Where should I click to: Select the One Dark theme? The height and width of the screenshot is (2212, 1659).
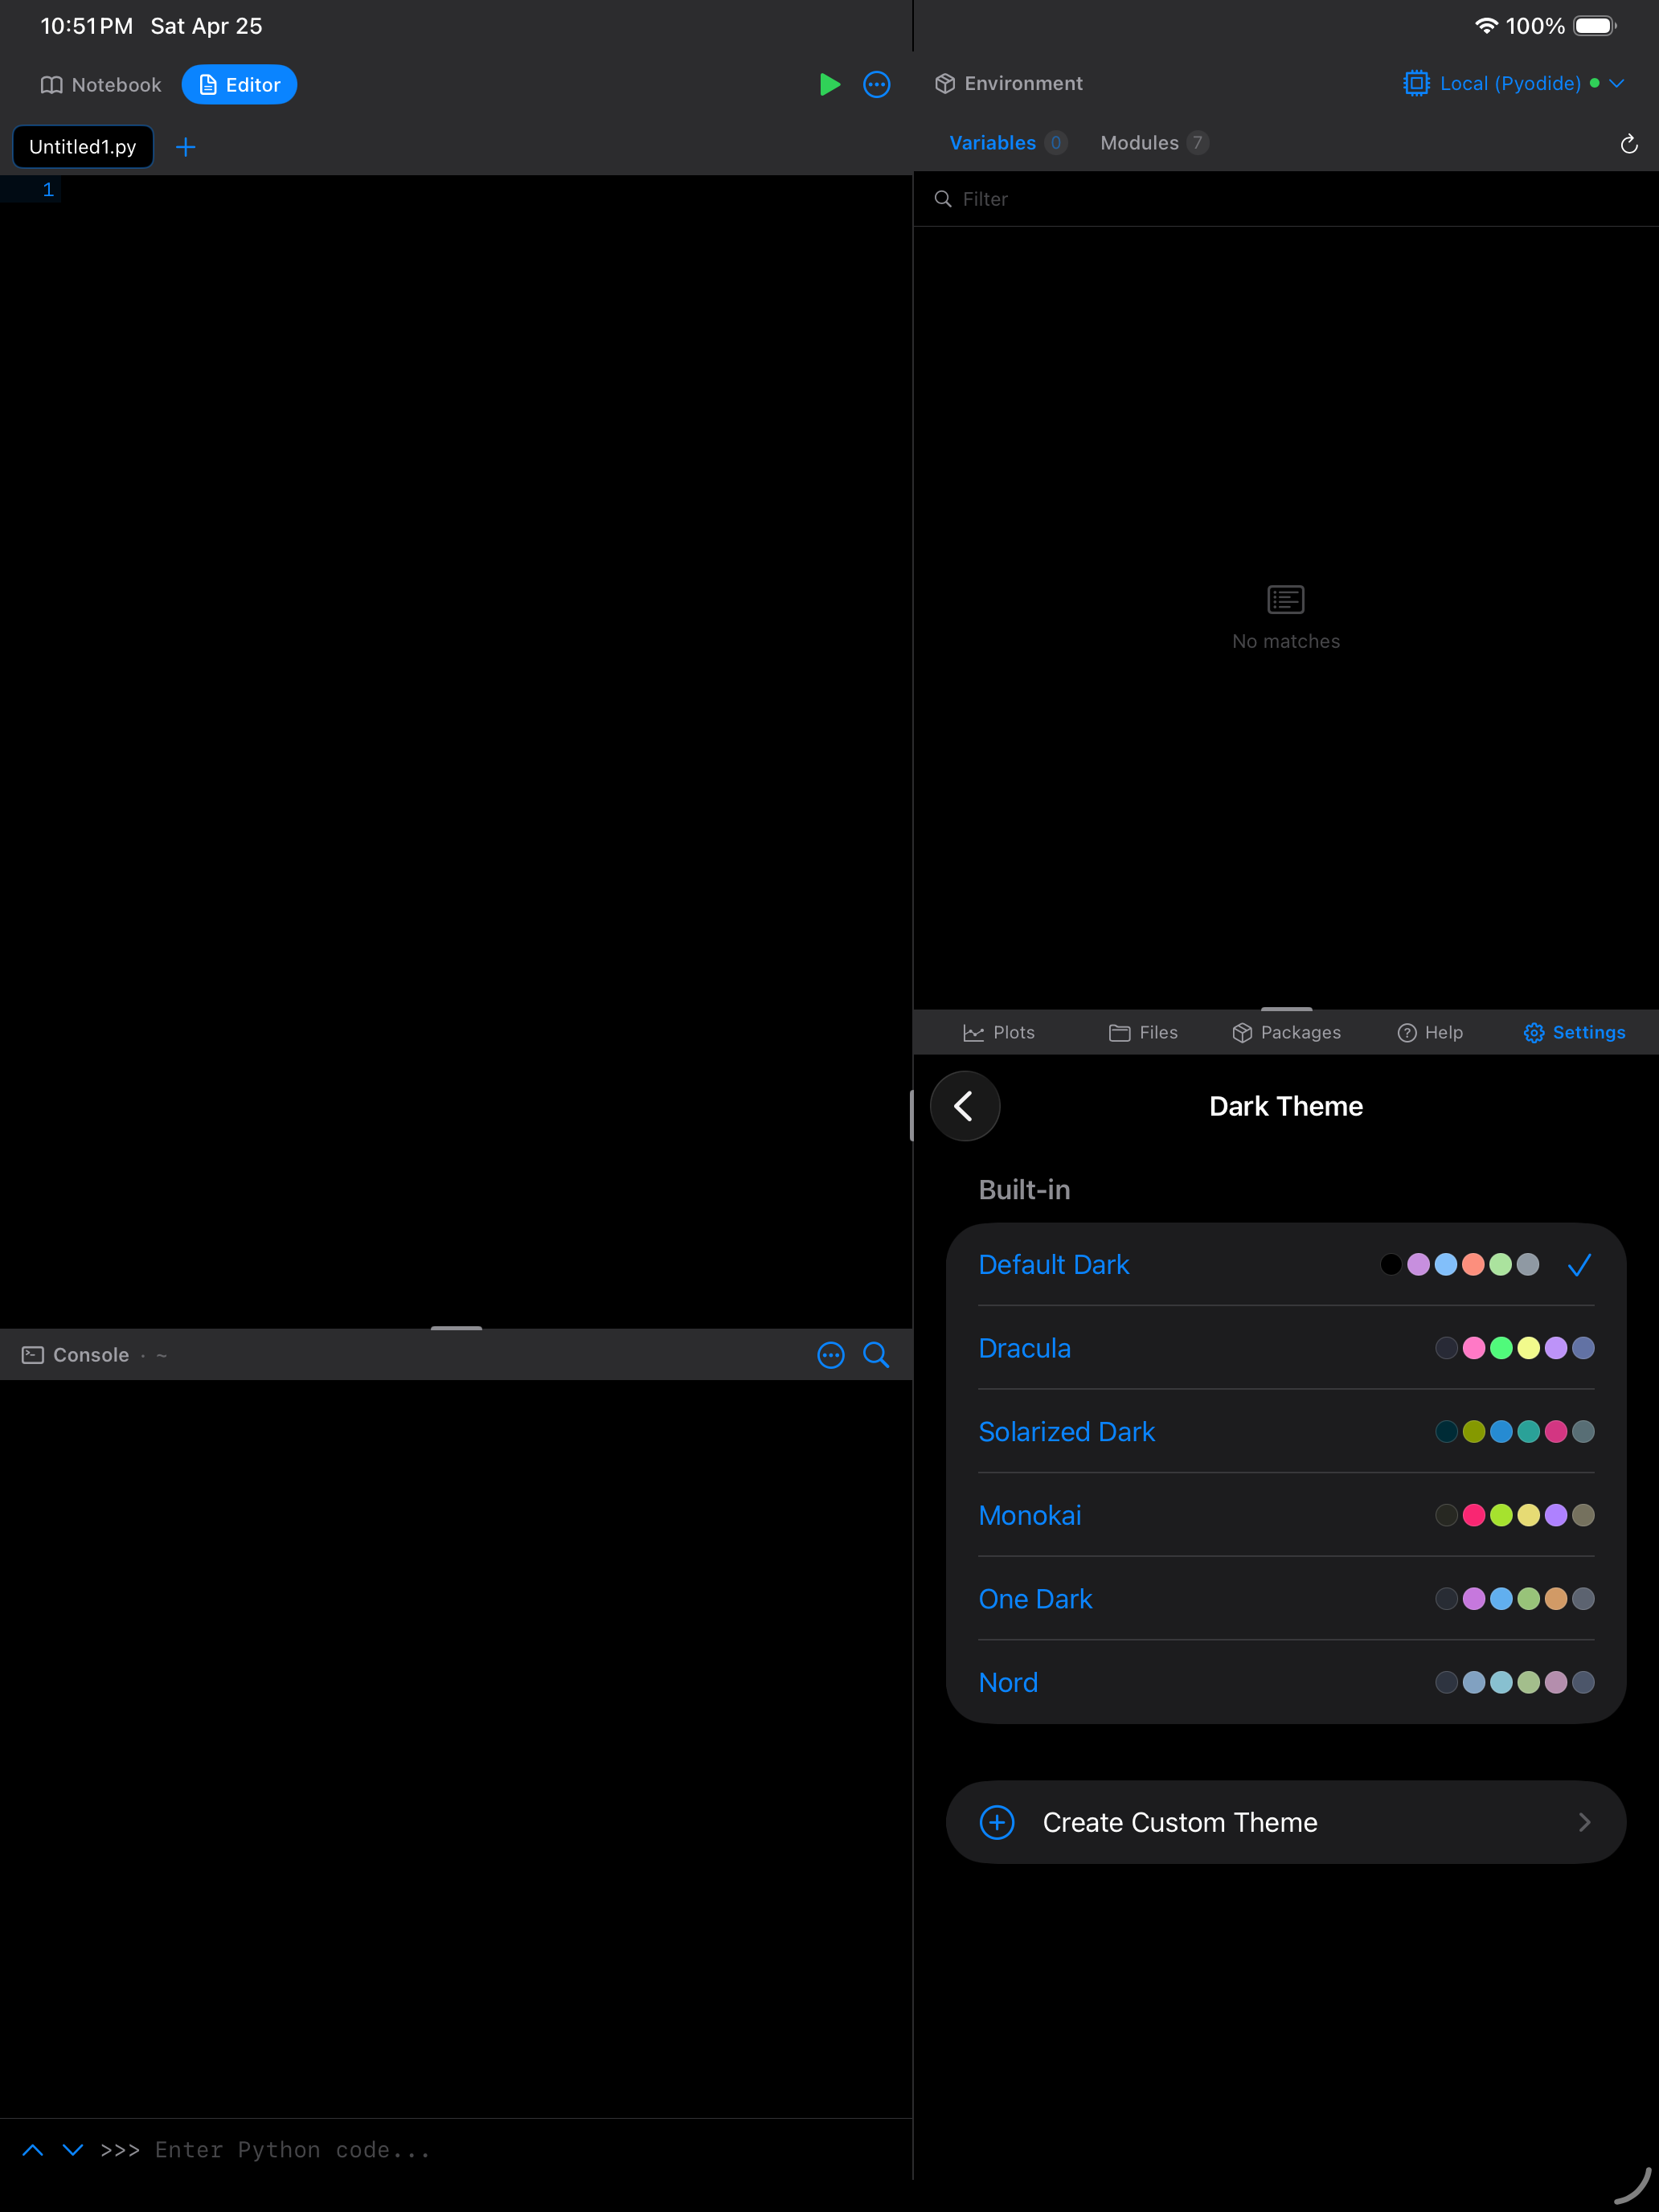point(1286,1599)
